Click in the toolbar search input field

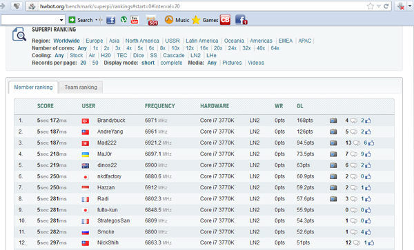click(30, 20)
